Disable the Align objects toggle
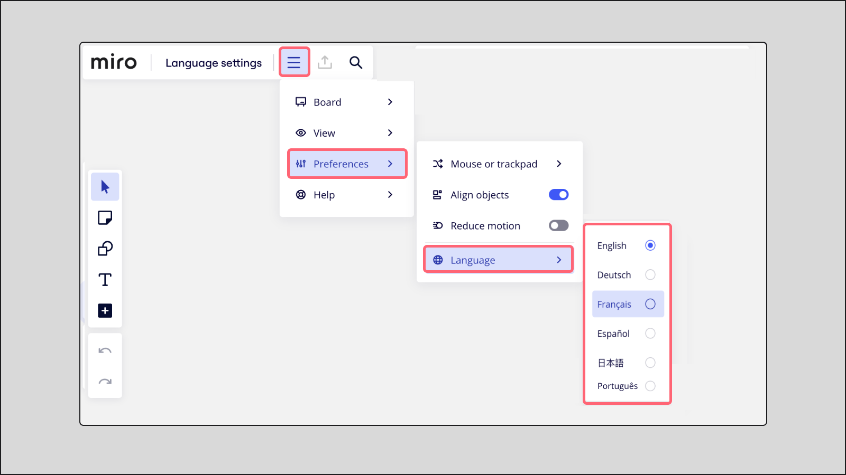Screen dimensions: 846x475 (558, 194)
